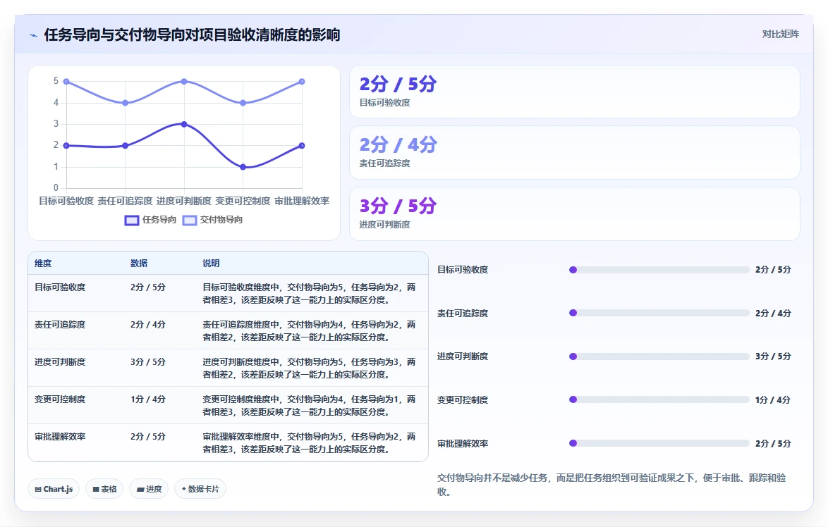Click the description text for 变更可控制度 row
Screen dimensions: 828x527
click(309, 406)
